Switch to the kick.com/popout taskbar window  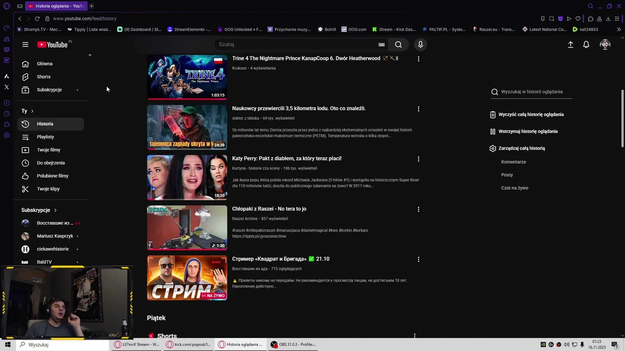click(x=189, y=345)
